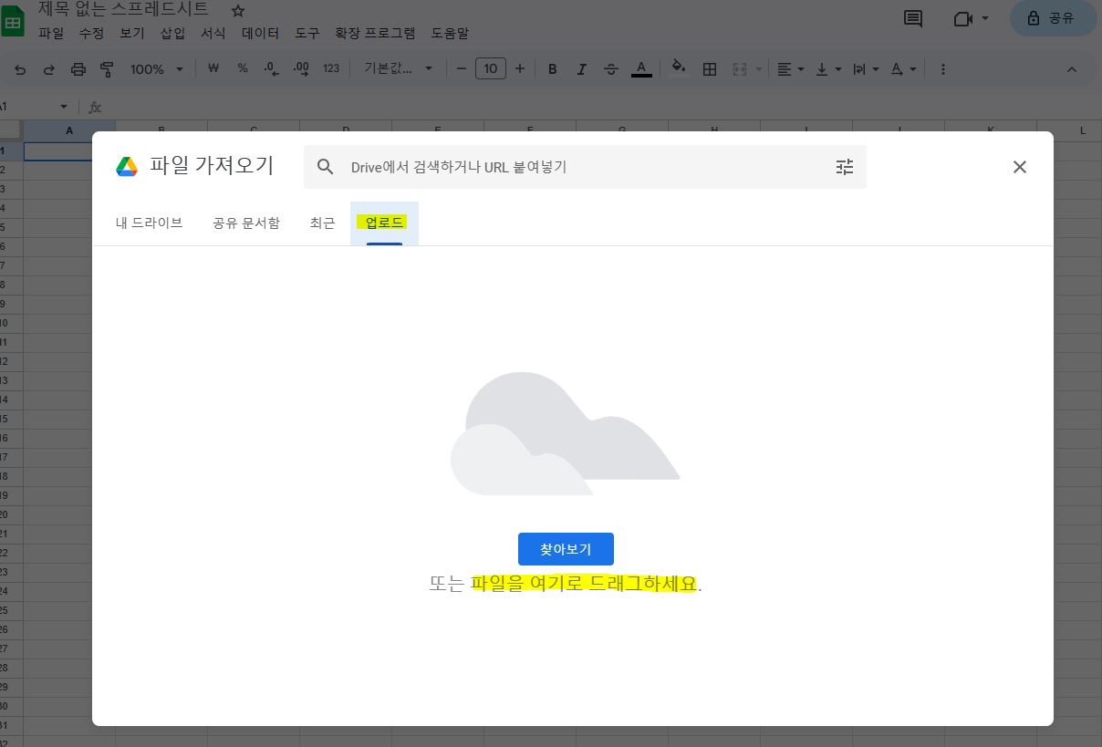Open comment history via the comment icon

tap(912, 18)
